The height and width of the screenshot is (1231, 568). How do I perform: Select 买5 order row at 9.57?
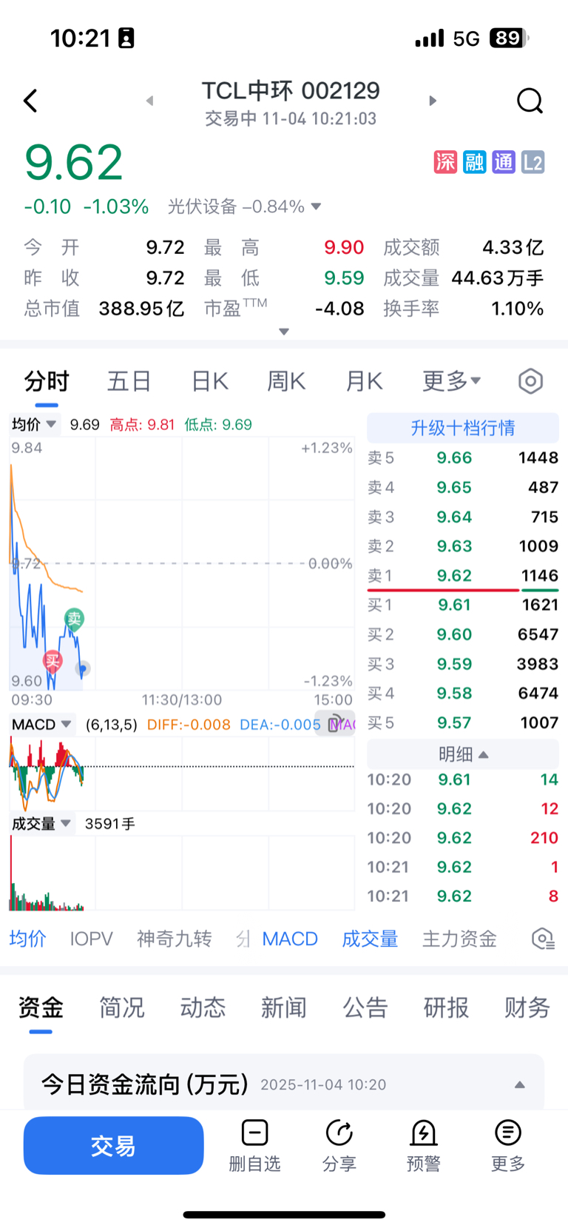[463, 722]
